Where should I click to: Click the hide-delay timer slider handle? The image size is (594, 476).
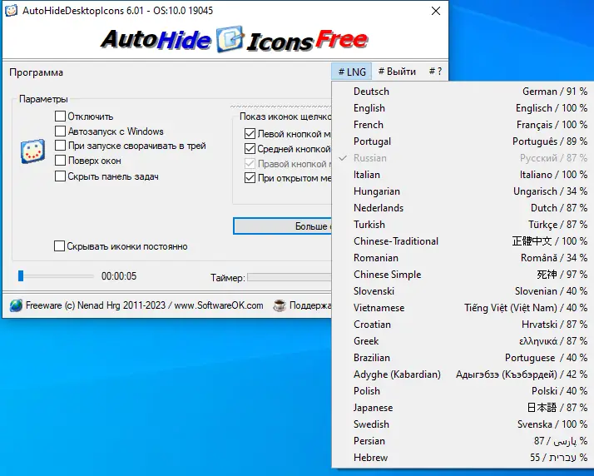coord(21,276)
